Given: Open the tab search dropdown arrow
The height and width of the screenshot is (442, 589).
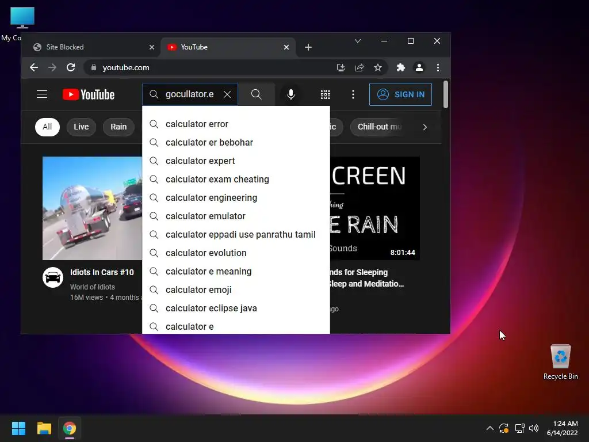Looking at the screenshot, I should point(358,41).
